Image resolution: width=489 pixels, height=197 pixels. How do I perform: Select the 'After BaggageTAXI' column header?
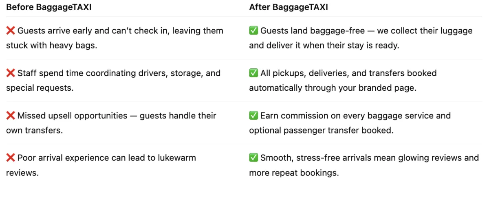tap(289, 7)
